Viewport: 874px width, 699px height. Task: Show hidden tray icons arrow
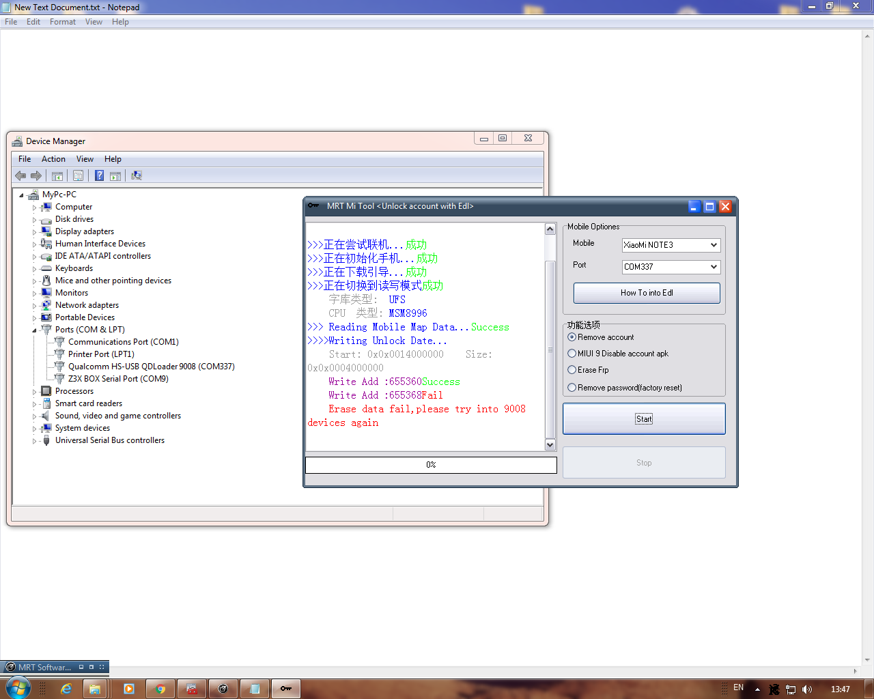coord(757,689)
